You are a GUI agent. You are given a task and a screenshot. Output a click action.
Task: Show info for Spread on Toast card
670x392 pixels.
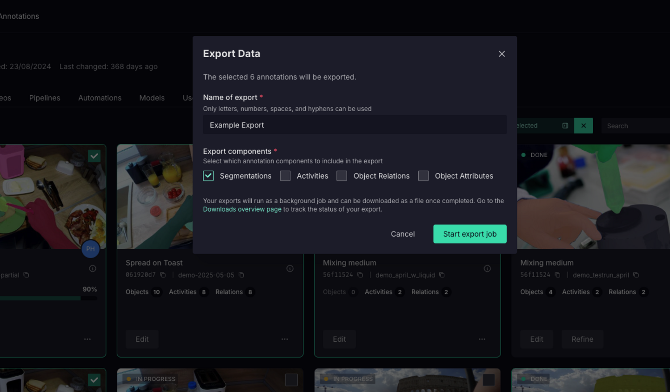pos(290,268)
